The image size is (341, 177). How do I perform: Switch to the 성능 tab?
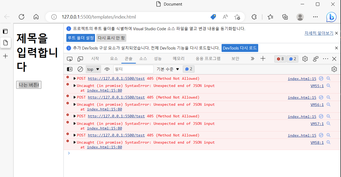tap(158, 59)
